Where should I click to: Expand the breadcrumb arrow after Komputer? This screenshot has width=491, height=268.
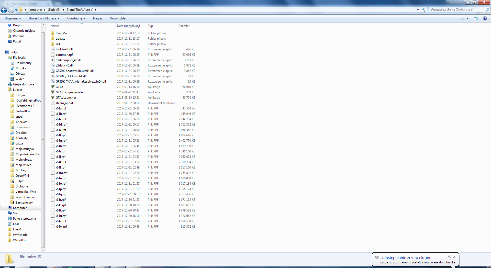pyautogui.click(x=45, y=10)
